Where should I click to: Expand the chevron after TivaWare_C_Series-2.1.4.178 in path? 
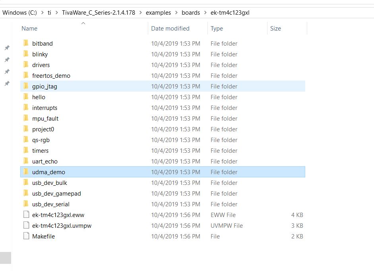[140, 12]
